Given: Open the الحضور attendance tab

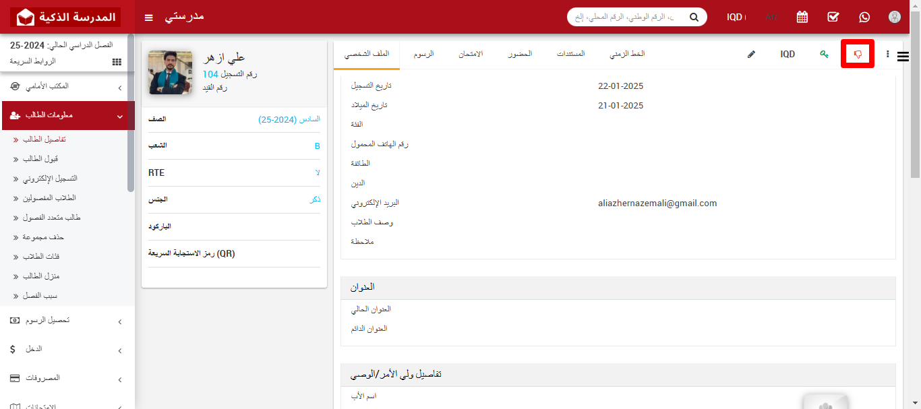Looking at the screenshot, I should pyautogui.click(x=519, y=54).
